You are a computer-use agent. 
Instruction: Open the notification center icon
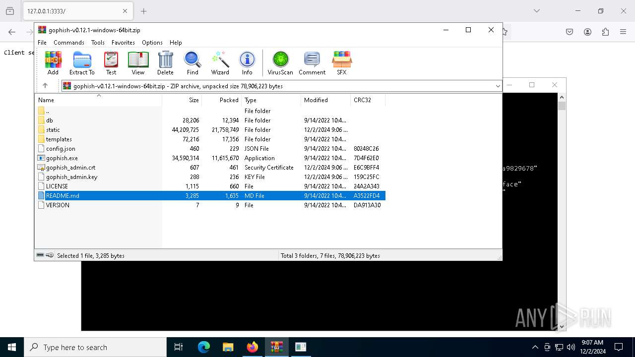pos(619,347)
